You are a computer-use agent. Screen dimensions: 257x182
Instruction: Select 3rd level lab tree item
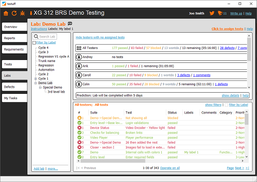click(56, 92)
